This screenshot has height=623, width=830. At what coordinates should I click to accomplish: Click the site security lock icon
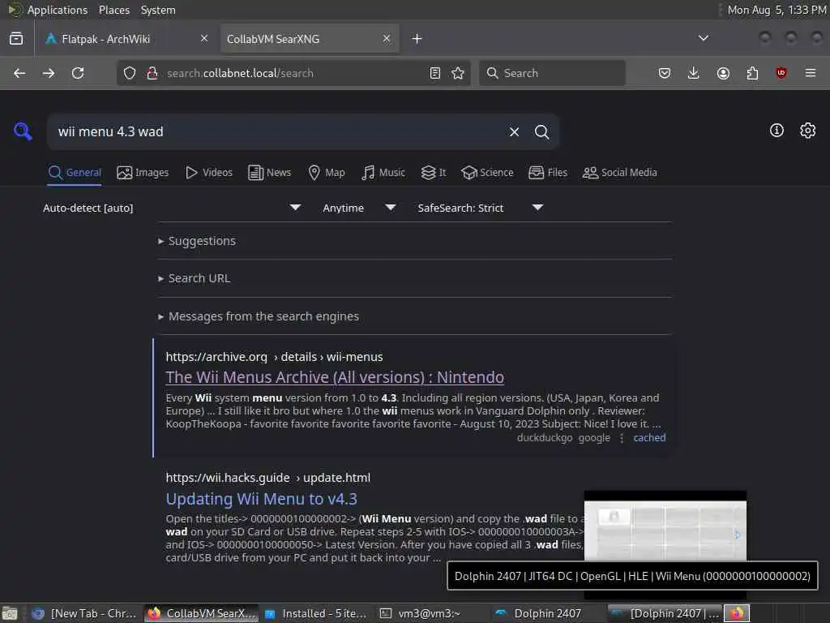[152, 73]
